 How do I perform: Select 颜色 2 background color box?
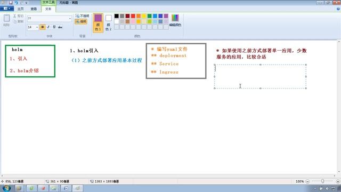tap(109, 23)
